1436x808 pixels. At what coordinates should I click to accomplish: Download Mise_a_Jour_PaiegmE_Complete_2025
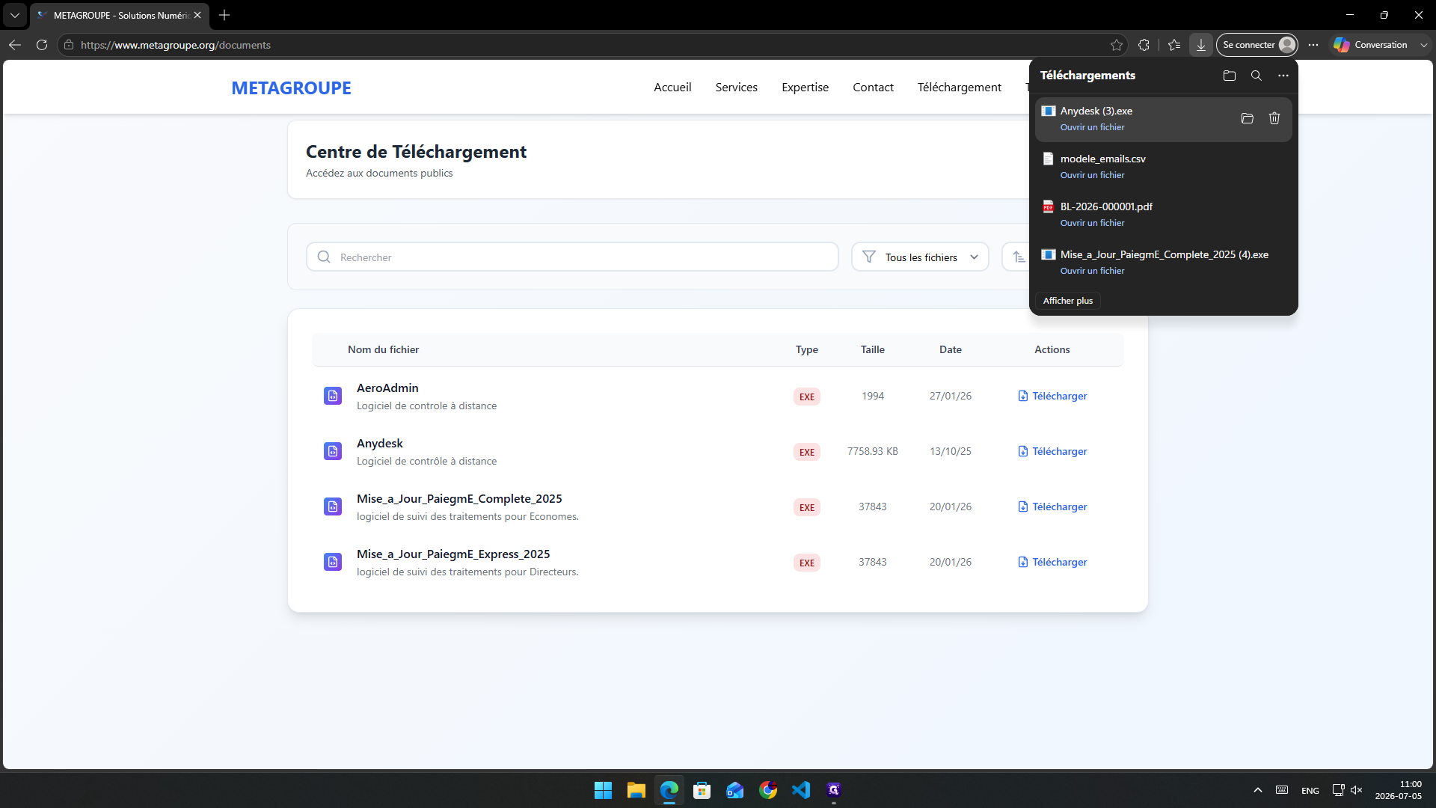coord(1052,506)
